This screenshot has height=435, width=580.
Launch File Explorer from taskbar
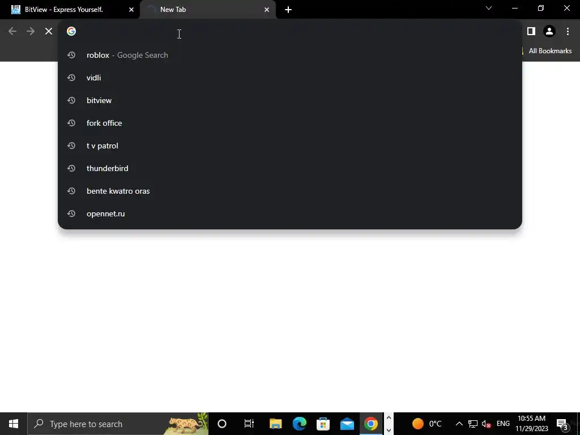pyautogui.click(x=276, y=424)
